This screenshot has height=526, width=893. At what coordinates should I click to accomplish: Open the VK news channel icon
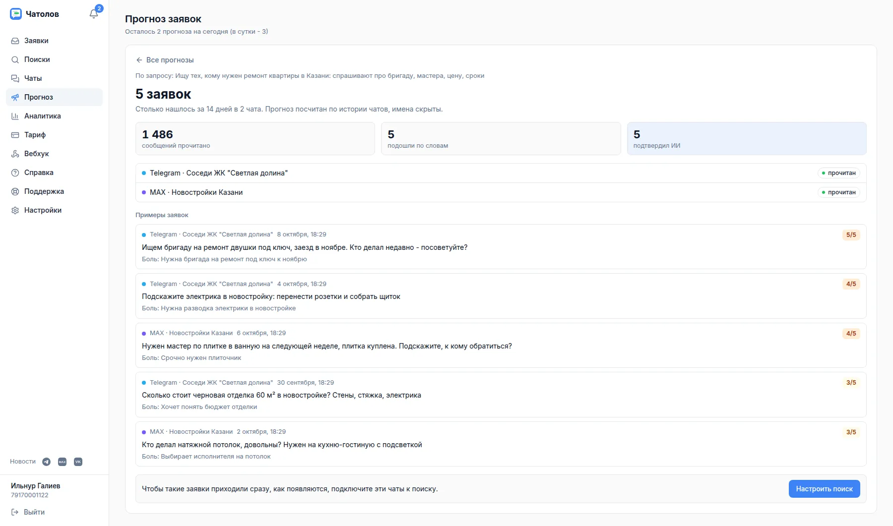(78, 462)
